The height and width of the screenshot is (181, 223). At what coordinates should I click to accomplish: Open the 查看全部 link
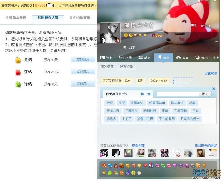[138, 146]
